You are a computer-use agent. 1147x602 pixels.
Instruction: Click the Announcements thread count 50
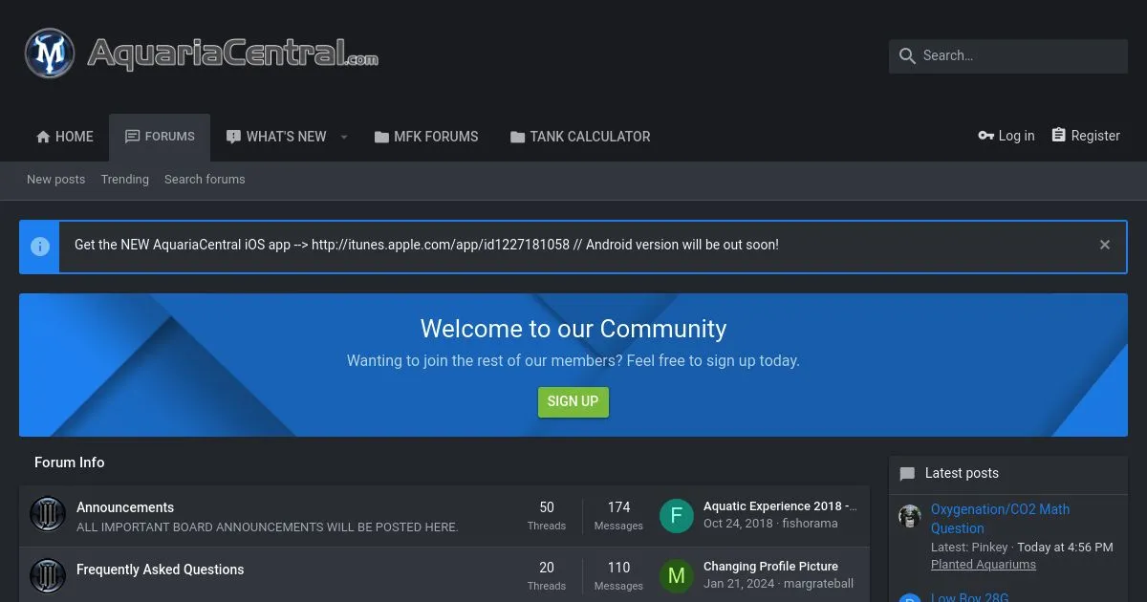pos(547,507)
